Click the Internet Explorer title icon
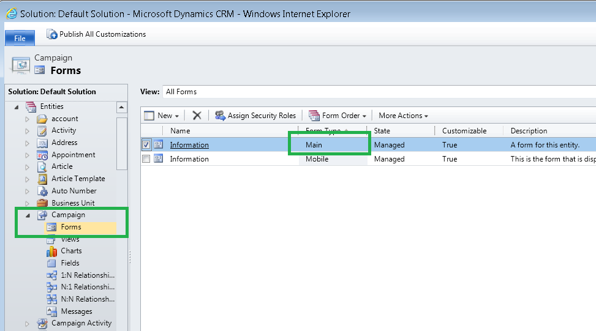Image resolution: width=596 pixels, height=331 pixels. click(x=12, y=13)
